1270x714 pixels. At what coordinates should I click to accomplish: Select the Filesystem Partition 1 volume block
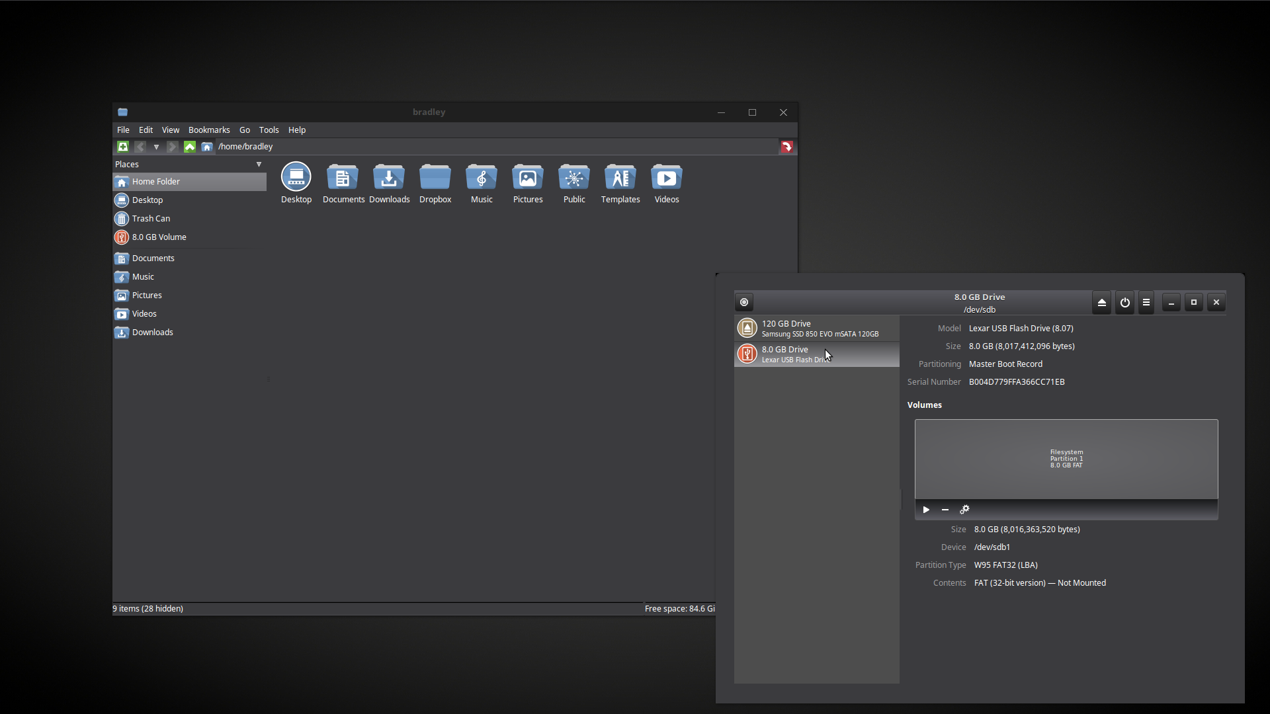(1066, 459)
